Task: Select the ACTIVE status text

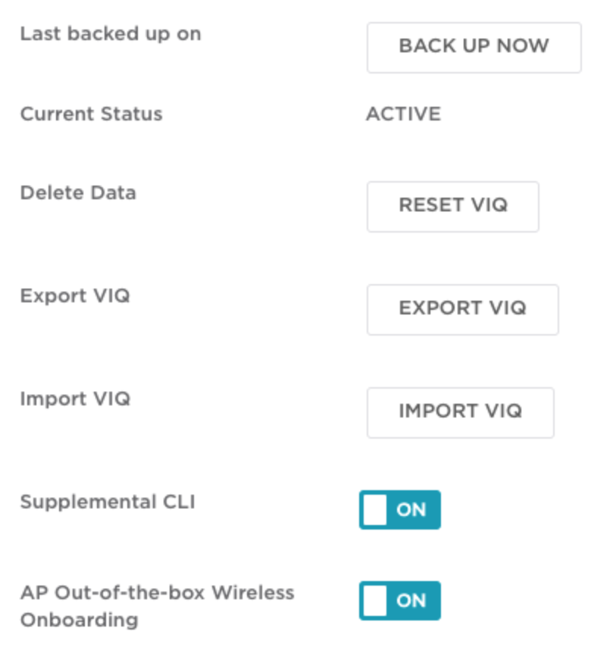Action: [403, 114]
